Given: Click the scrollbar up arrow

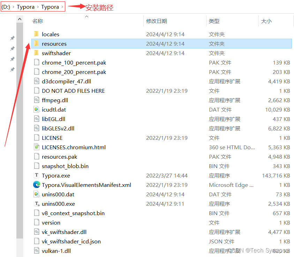Looking at the screenshot, I should coord(20,19).
